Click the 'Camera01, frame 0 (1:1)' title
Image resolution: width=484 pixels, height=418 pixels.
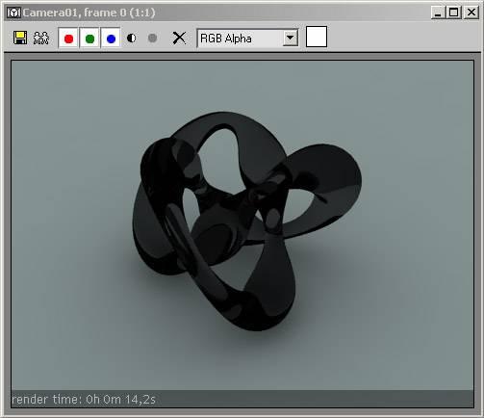click(89, 13)
